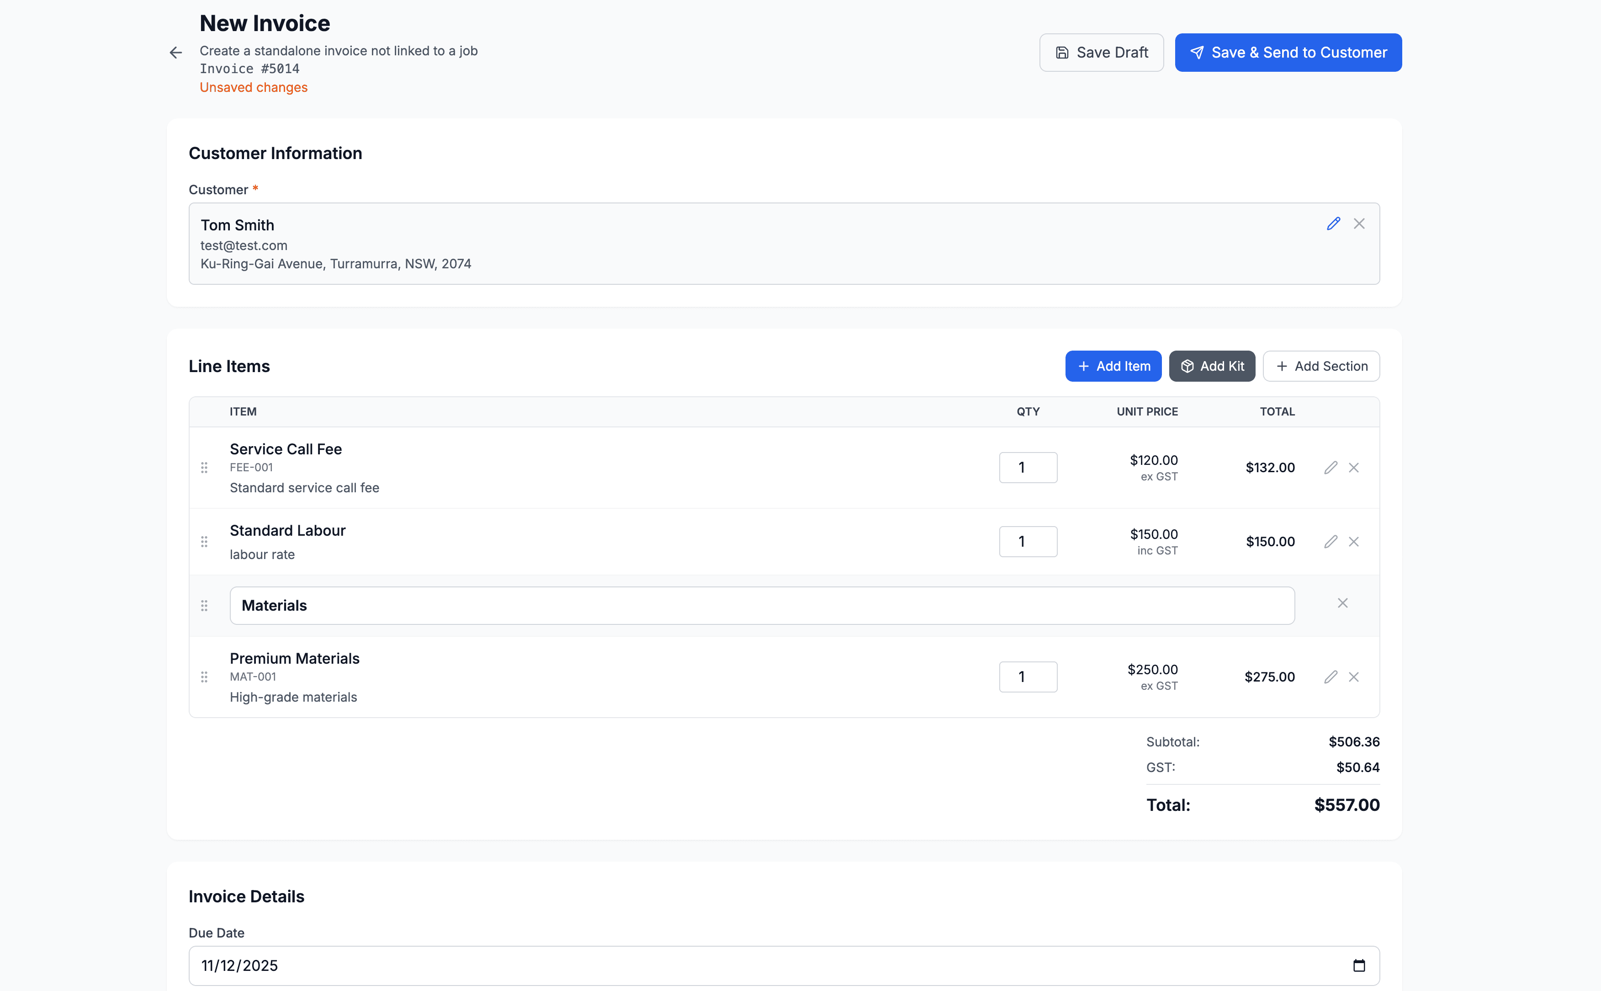Open the edit pencil for customer Tom Smith

(x=1334, y=224)
